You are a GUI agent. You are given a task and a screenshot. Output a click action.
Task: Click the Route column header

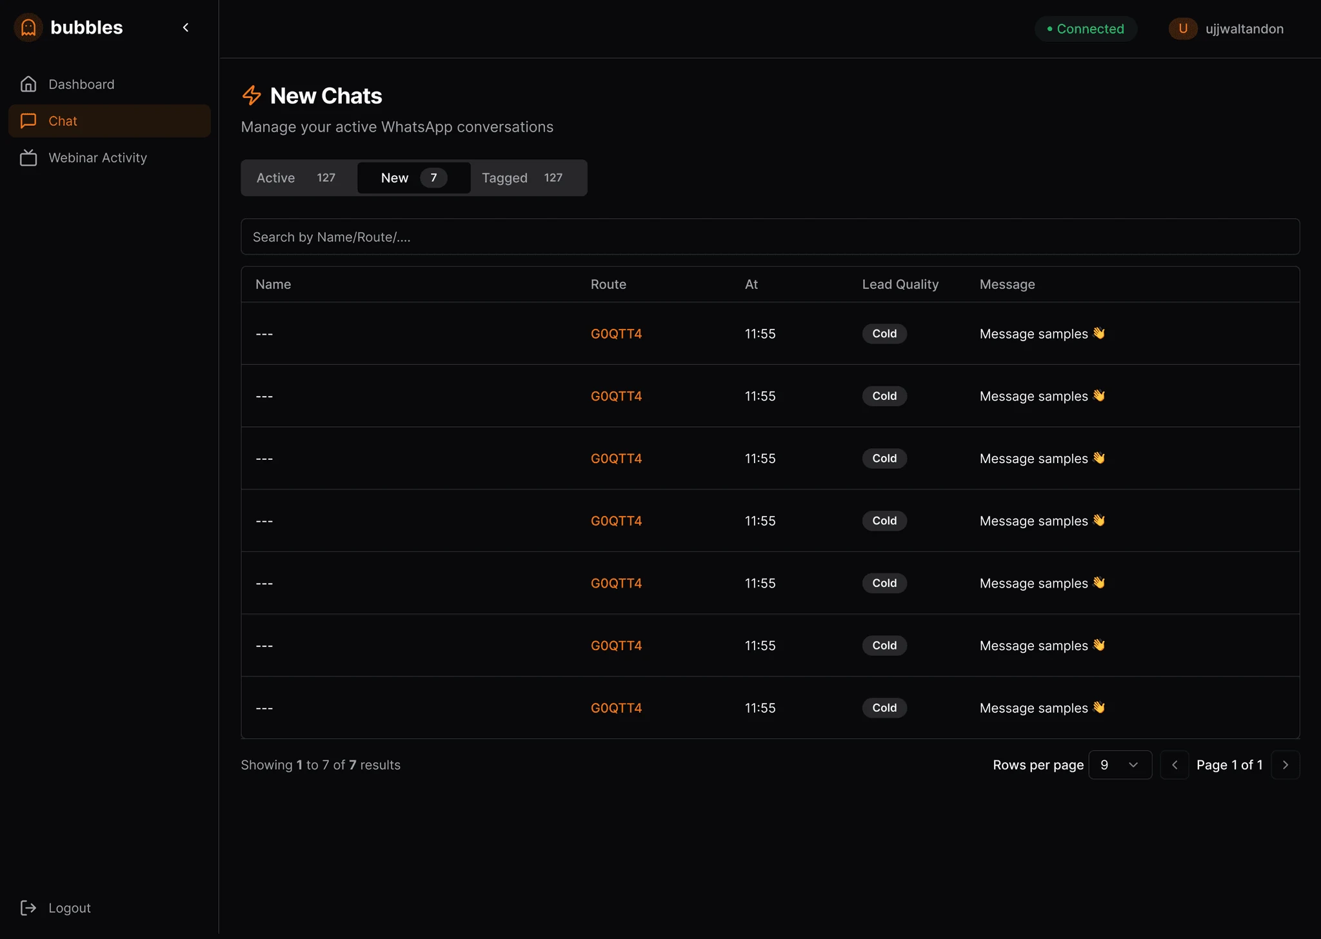tap(608, 284)
